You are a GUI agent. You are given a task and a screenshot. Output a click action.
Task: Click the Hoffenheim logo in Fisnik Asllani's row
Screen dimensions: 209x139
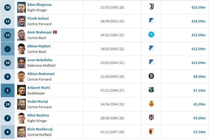tap(151, 21)
